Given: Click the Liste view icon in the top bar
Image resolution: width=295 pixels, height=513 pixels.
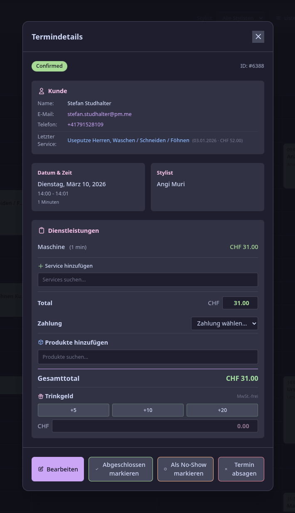Looking at the screenshot, I should click(x=278, y=18).
